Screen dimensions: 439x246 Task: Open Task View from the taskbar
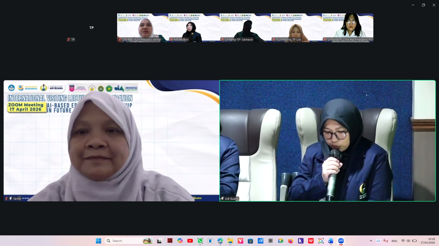[159, 241]
